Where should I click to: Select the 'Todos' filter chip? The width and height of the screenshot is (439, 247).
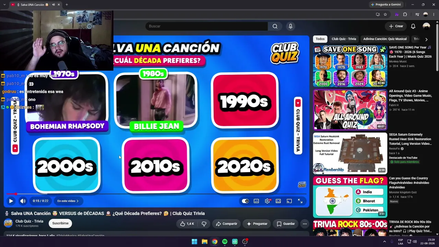coord(320,39)
